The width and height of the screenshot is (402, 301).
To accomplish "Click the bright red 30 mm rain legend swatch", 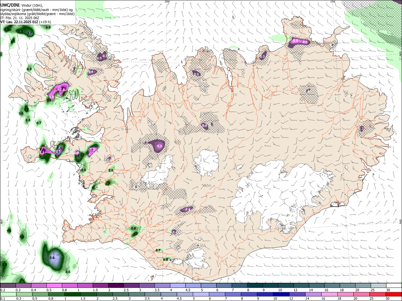I will point(394,294).
